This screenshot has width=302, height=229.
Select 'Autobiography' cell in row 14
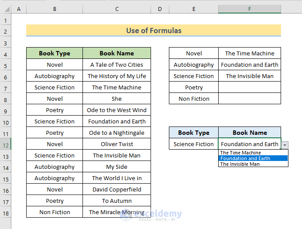[x=55, y=167]
